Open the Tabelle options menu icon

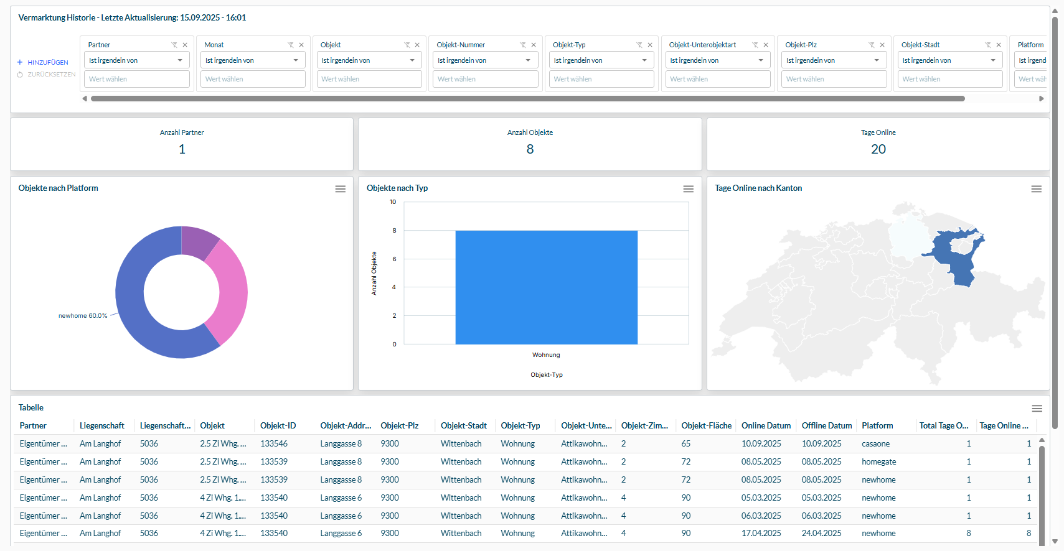[x=1037, y=409]
